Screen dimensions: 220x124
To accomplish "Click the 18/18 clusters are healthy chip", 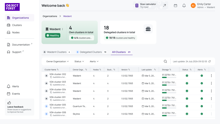I will [x=120, y=38].
